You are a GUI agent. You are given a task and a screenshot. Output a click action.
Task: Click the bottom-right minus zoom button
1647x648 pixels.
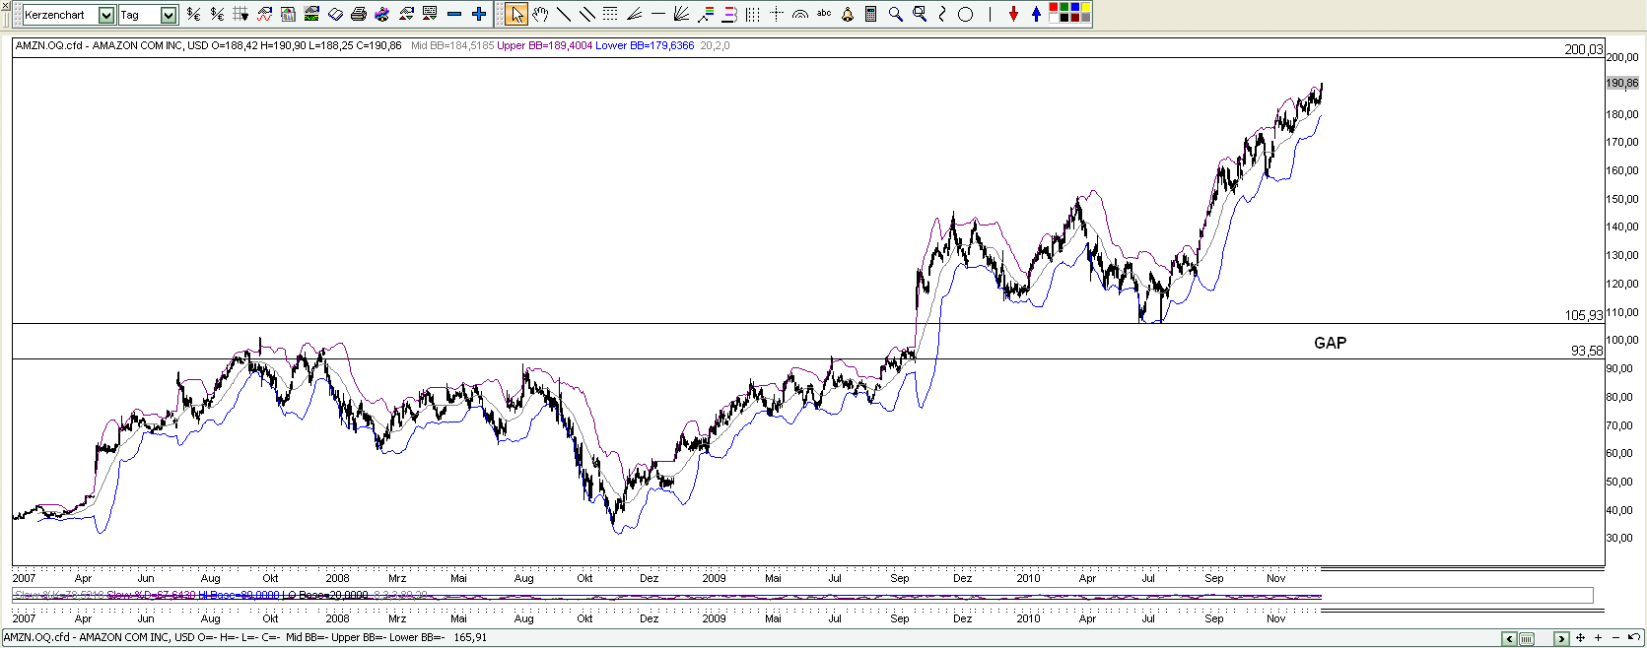1615,638
